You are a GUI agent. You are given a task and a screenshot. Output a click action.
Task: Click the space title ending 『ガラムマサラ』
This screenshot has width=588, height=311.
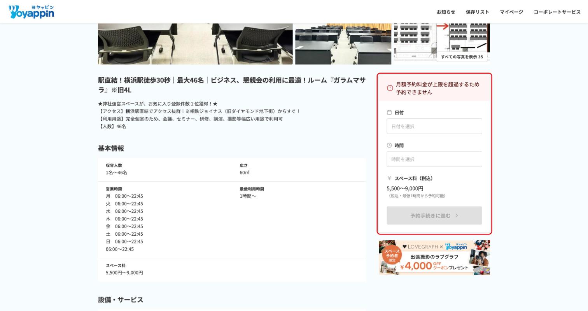232,85
